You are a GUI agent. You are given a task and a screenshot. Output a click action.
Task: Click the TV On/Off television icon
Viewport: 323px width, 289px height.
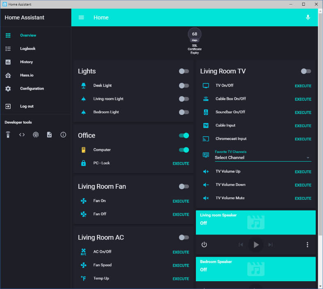point(206,86)
